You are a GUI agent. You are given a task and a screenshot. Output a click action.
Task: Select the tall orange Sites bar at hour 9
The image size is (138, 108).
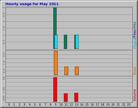56,63
